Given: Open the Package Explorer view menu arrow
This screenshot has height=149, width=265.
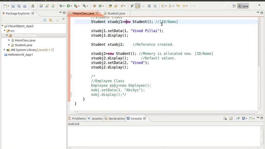Looking at the screenshot, I should [x=63, y=19].
